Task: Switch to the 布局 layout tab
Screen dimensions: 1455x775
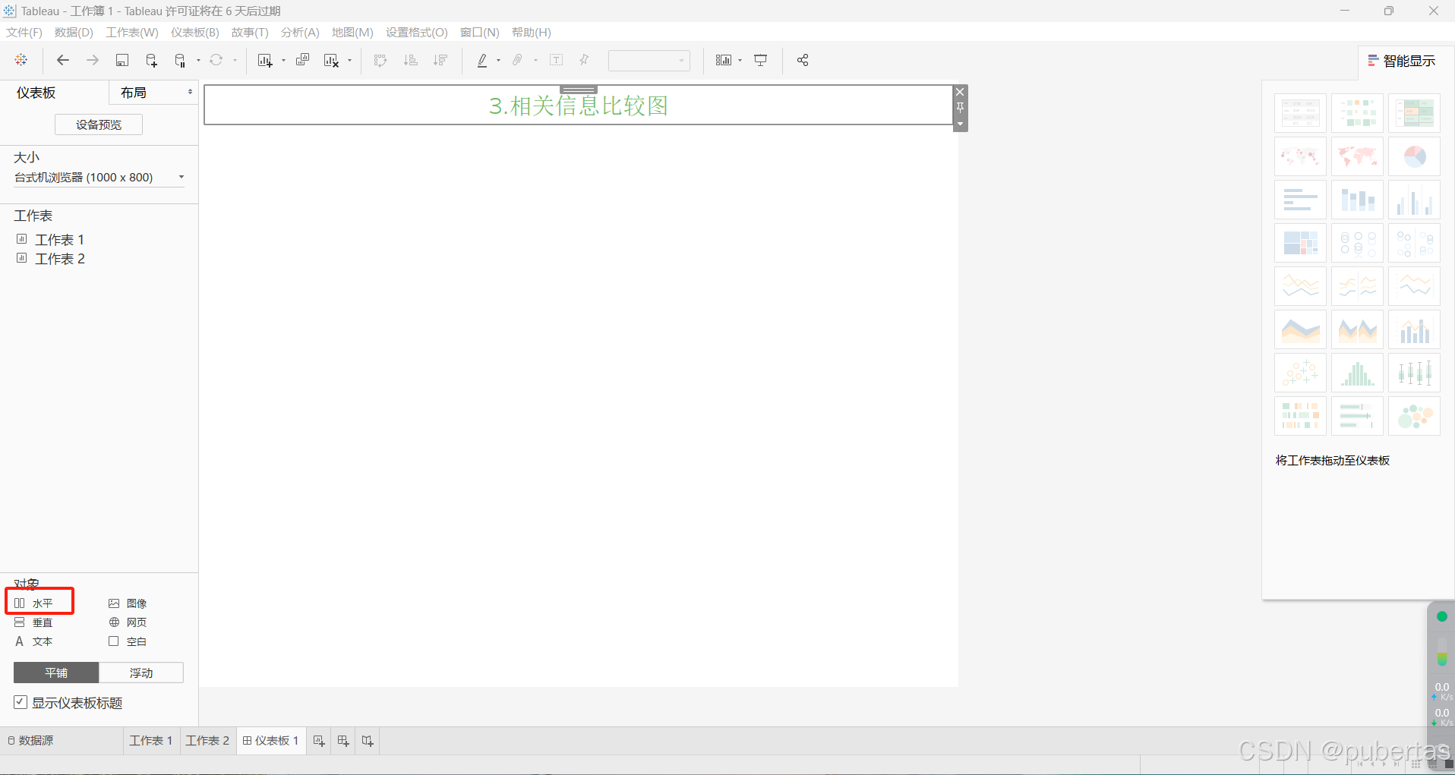Action: tap(134, 93)
